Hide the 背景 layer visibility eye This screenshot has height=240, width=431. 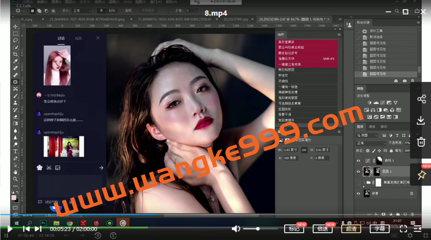[358, 193]
